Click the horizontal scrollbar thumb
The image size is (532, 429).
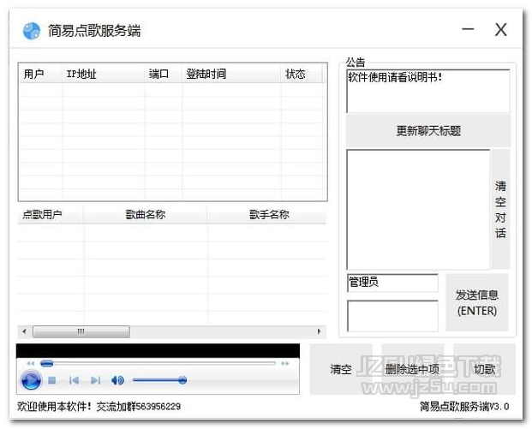tap(81, 331)
